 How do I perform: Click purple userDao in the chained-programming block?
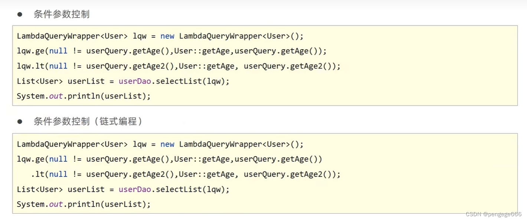click(135, 190)
